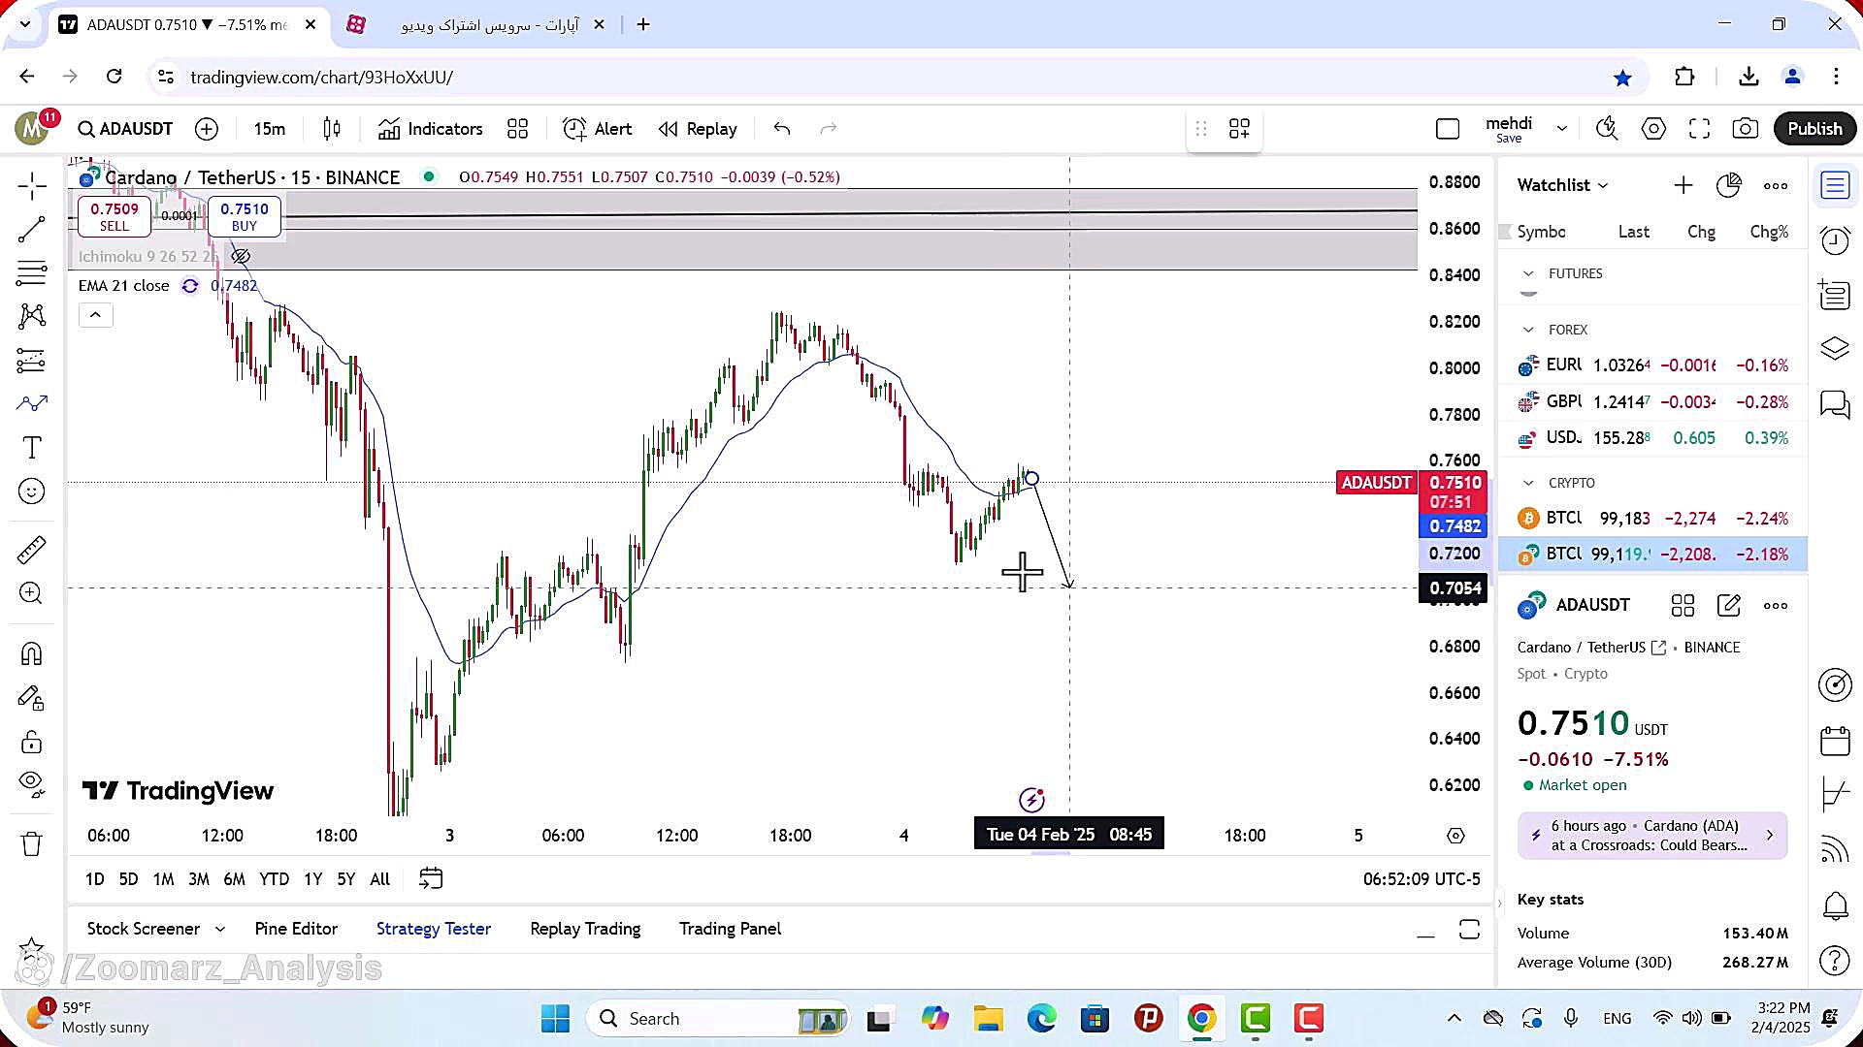Switch to the Strategy Tester tab
This screenshot has height=1047, width=1863.
(434, 929)
